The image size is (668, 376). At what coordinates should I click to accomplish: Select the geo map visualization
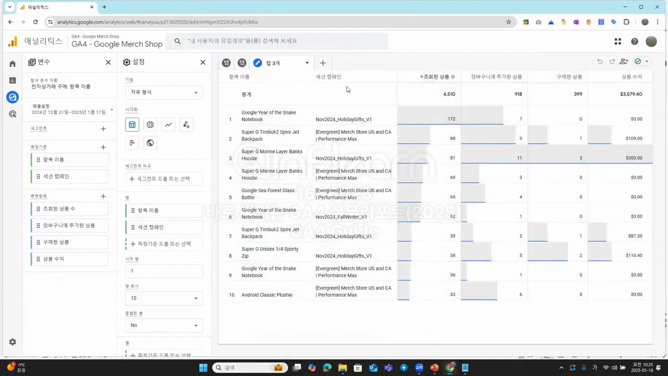(150, 143)
